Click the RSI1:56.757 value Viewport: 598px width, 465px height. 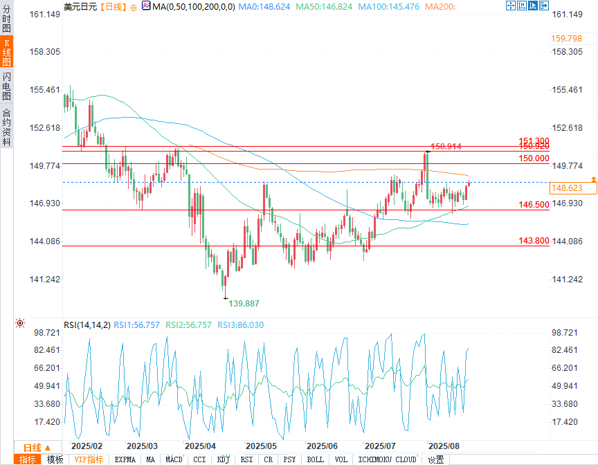point(136,325)
